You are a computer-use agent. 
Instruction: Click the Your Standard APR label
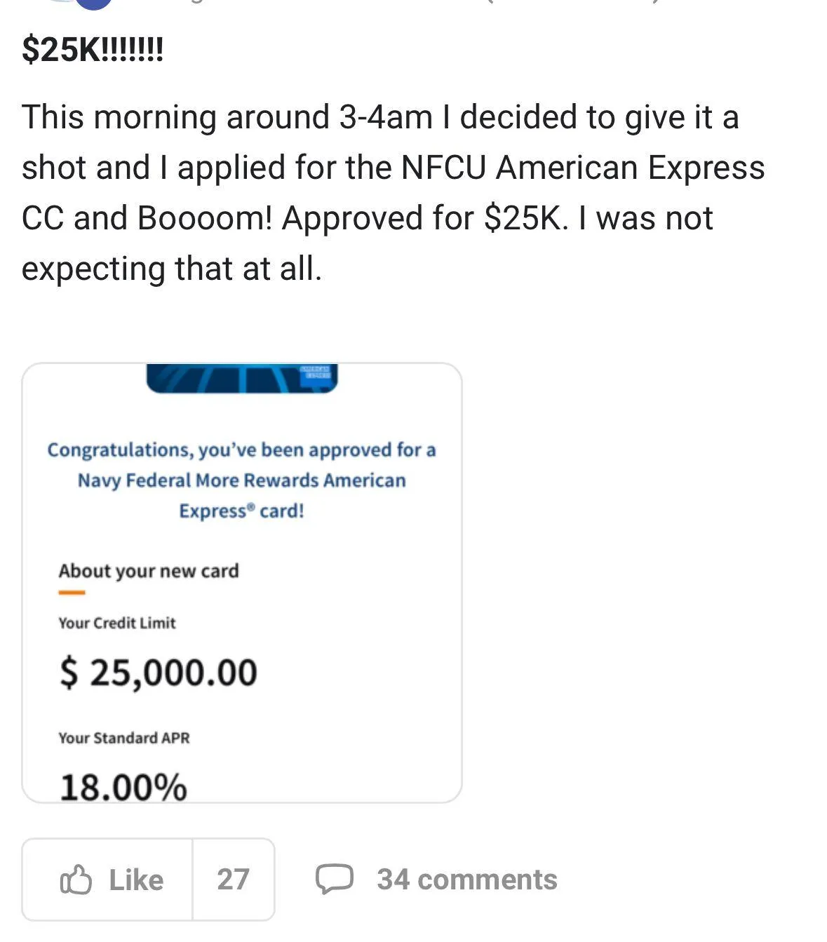coord(124,738)
